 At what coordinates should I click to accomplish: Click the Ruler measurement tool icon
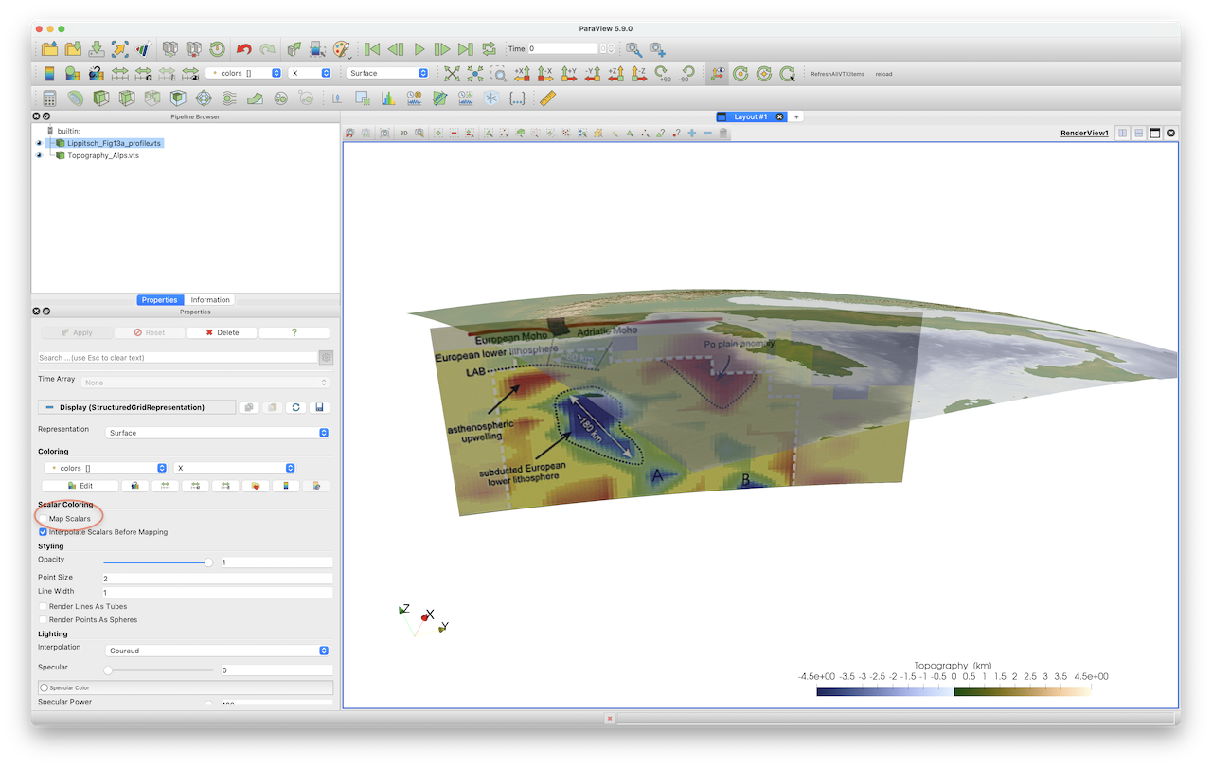547,98
